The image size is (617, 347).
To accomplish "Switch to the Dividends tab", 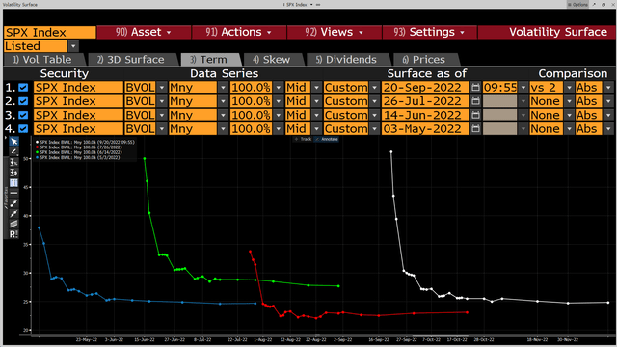I will pyautogui.click(x=347, y=60).
